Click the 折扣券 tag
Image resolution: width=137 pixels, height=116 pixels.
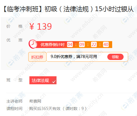37,57
